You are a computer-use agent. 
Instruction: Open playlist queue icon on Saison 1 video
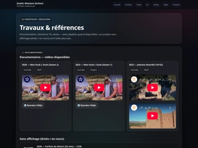tap(110, 80)
